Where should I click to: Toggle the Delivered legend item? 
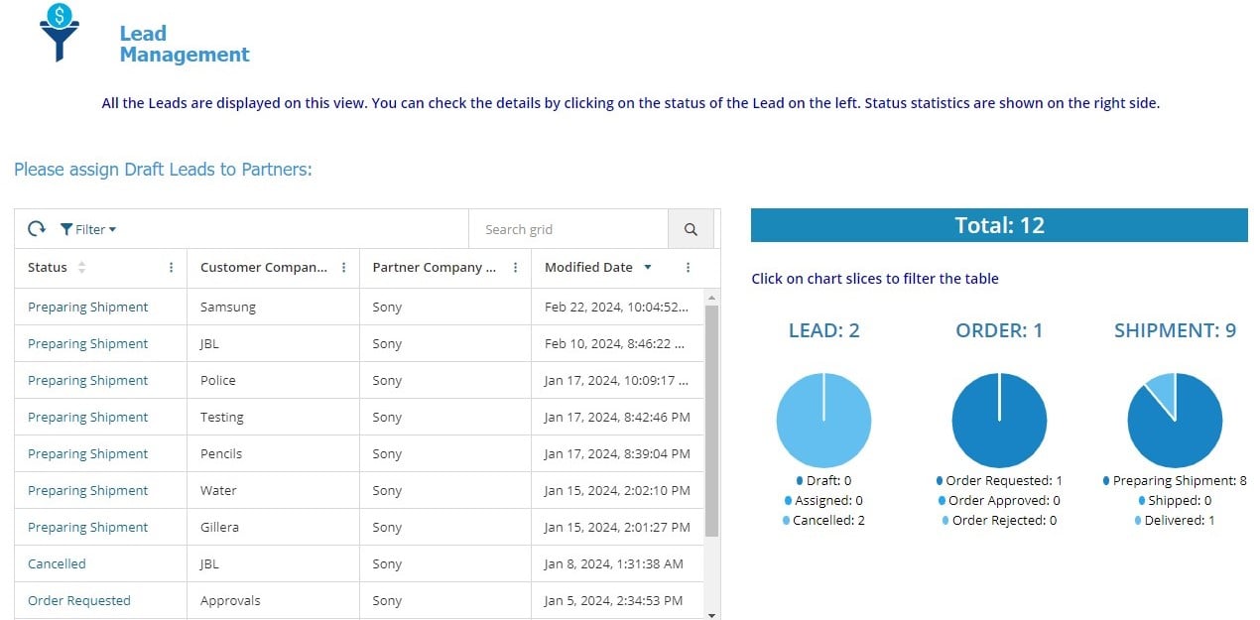[x=1175, y=521]
